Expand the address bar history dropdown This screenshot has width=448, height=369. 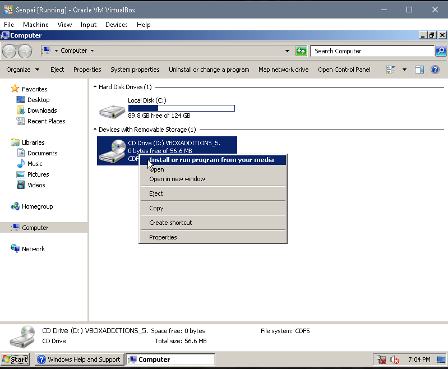pos(287,51)
